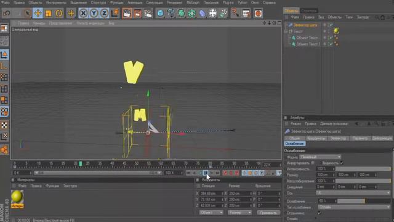
Task: Open the Форма dropdown in Ослабление
Action: [x=320, y=157]
